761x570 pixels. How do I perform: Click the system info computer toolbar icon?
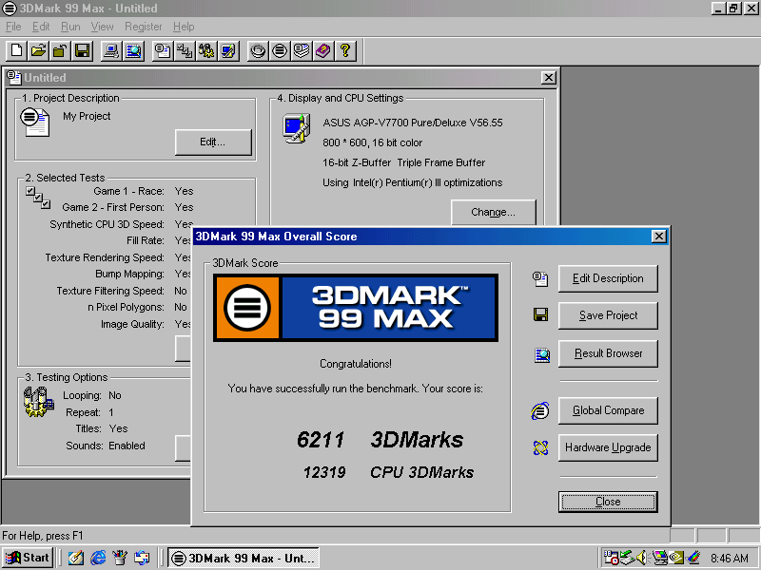tap(111, 50)
